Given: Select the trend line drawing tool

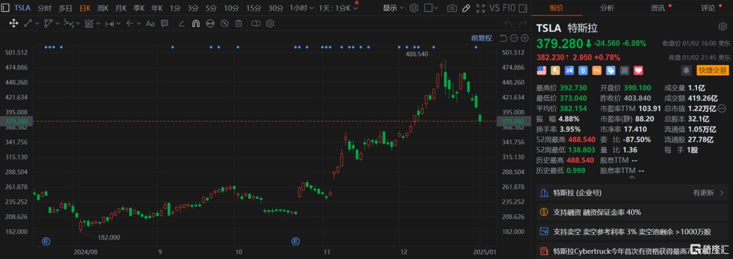Looking at the screenshot, I should 28,24.
